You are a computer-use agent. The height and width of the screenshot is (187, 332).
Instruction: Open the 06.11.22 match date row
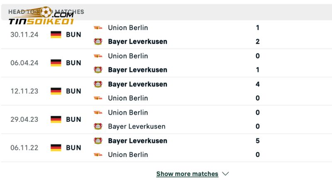(x=24, y=148)
